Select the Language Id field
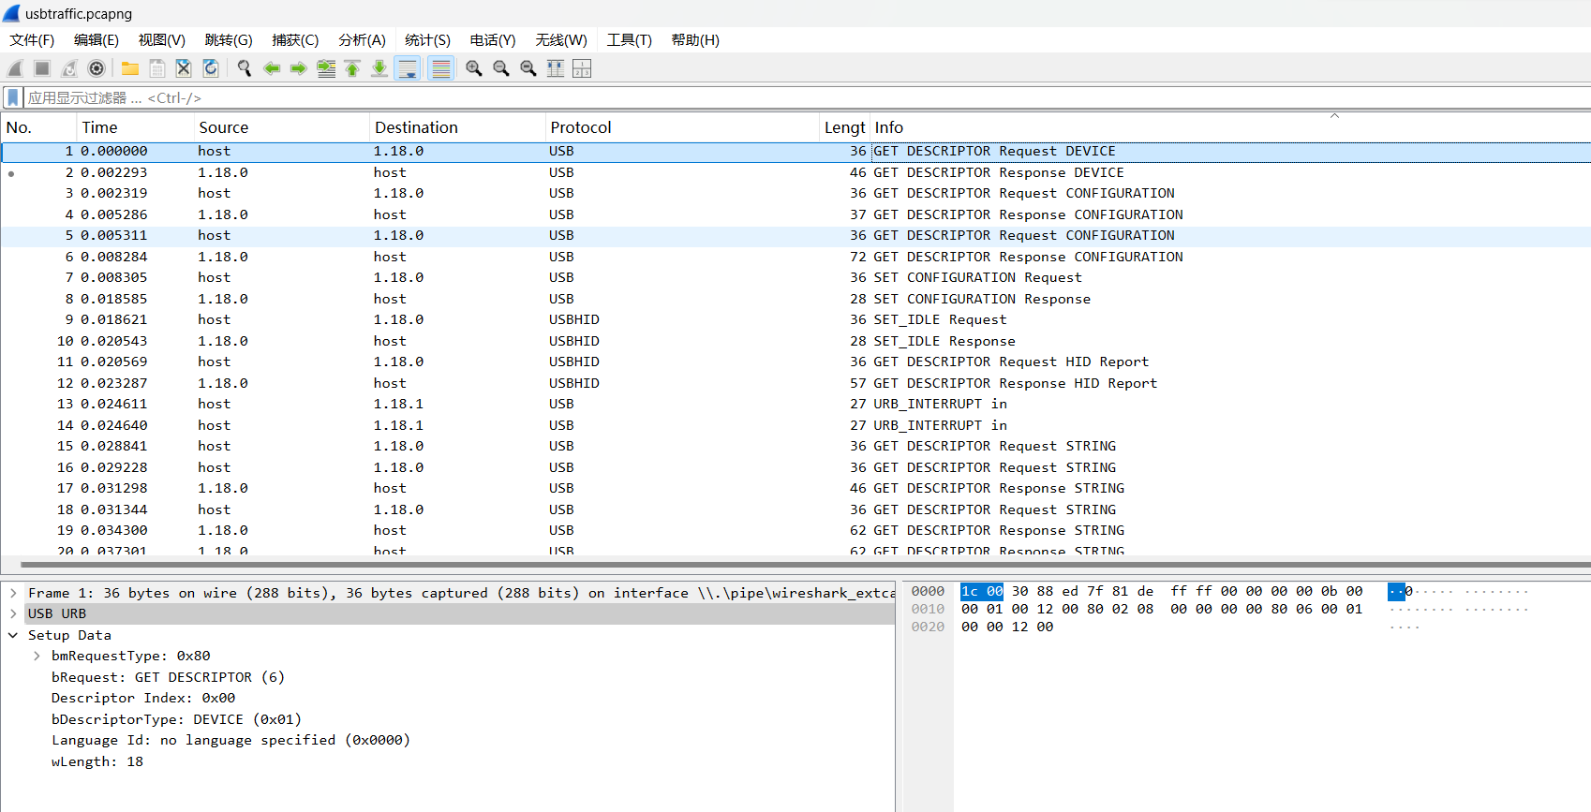The width and height of the screenshot is (1591, 812). pyautogui.click(x=230, y=740)
